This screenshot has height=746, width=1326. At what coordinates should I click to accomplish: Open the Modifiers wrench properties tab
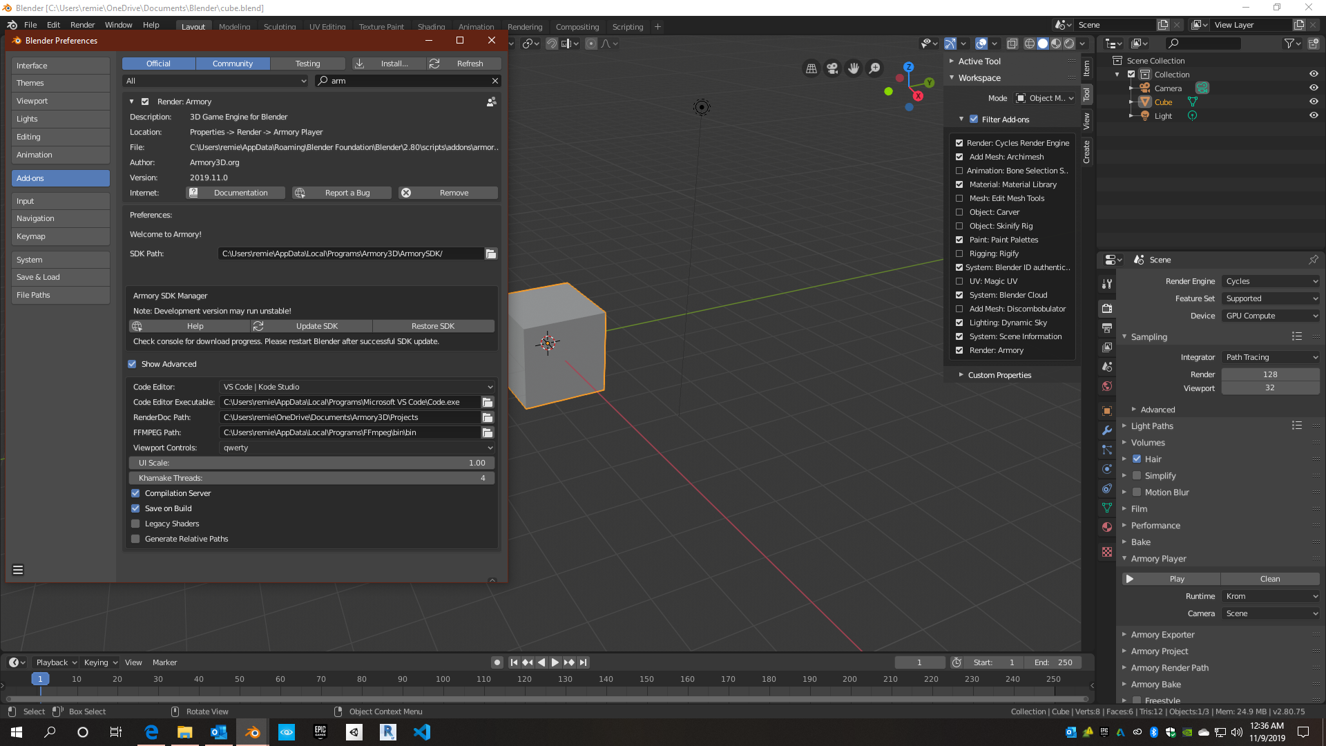(1107, 430)
